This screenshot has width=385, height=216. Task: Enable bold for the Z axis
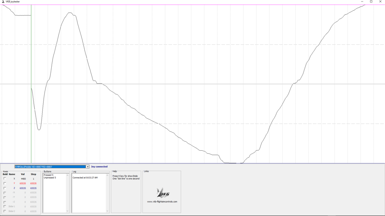pos(5,188)
